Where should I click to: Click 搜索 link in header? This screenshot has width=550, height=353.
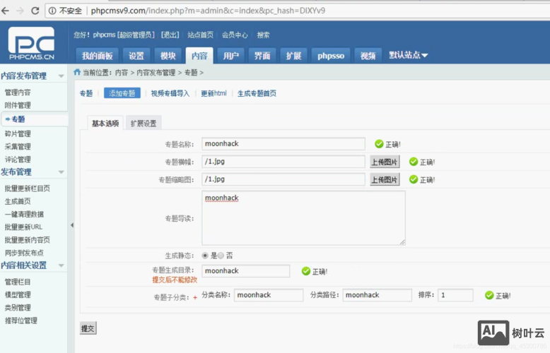coord(263,35)
